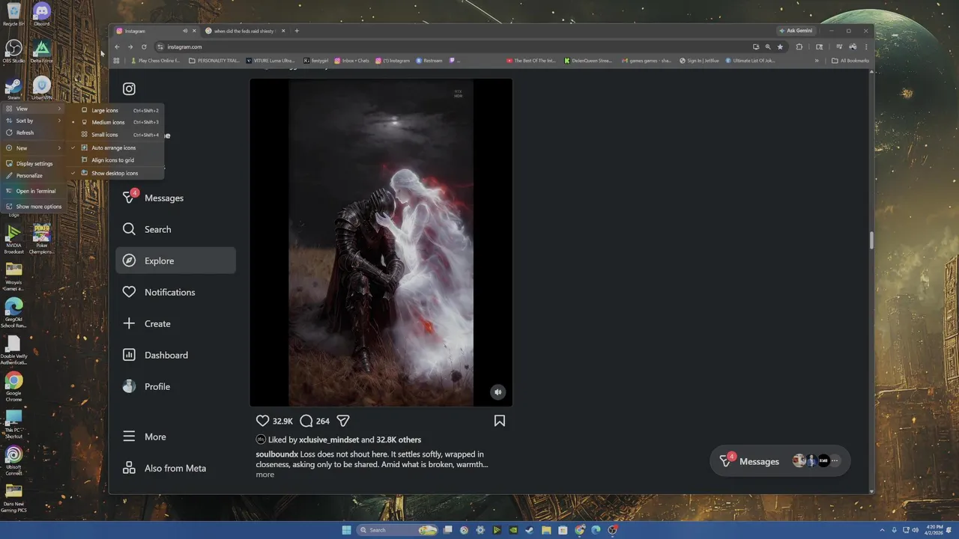Expand View submenu in context menu

(34, 109)
